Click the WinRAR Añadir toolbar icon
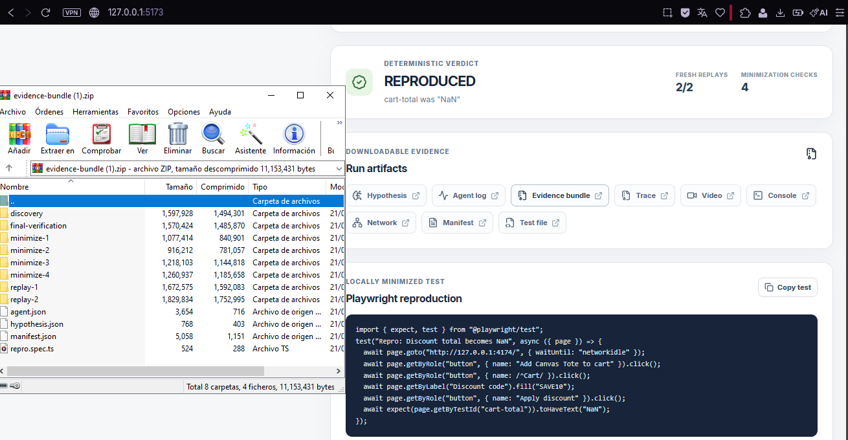Image resolution: width=848 pixels, height=440 pixels. point(19,135)
